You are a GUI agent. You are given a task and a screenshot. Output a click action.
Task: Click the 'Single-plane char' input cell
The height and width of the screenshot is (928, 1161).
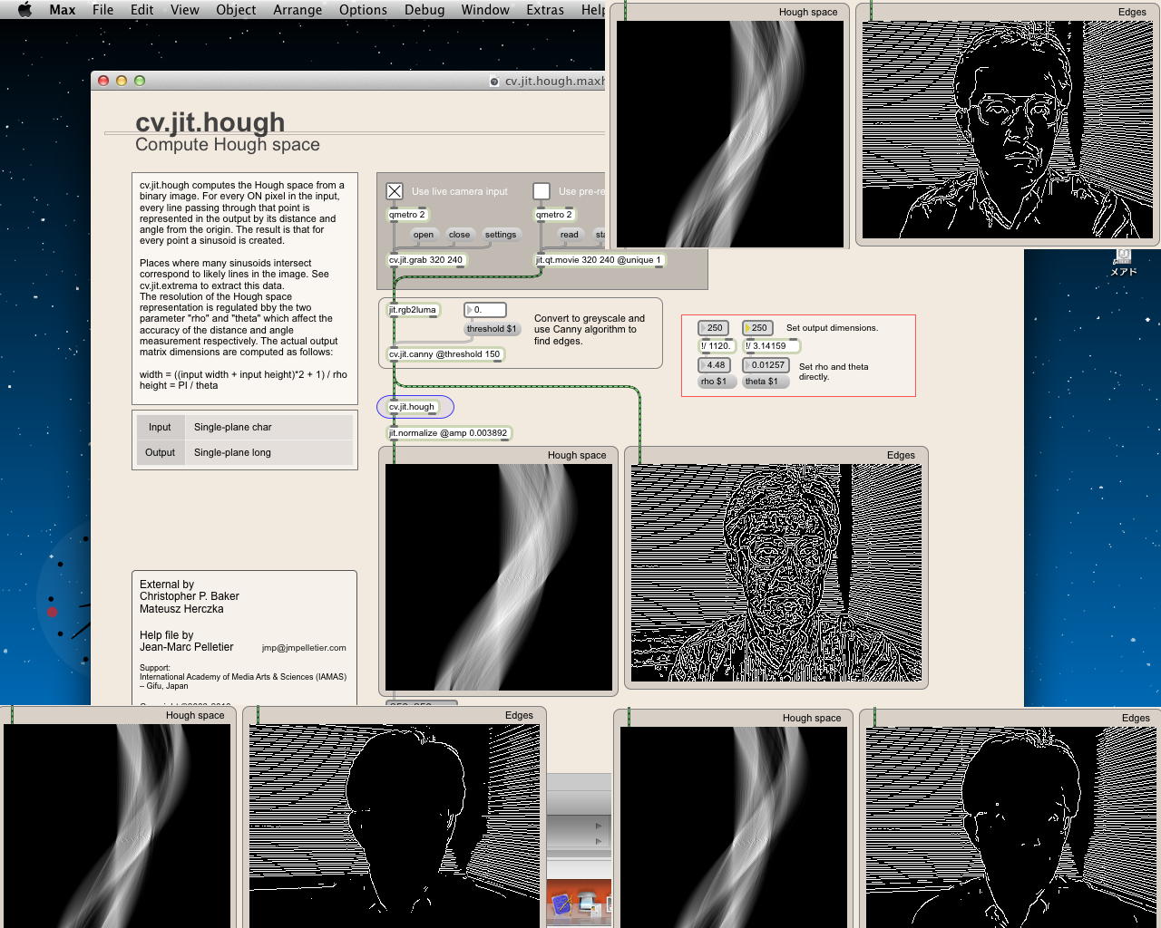(269, 427)
